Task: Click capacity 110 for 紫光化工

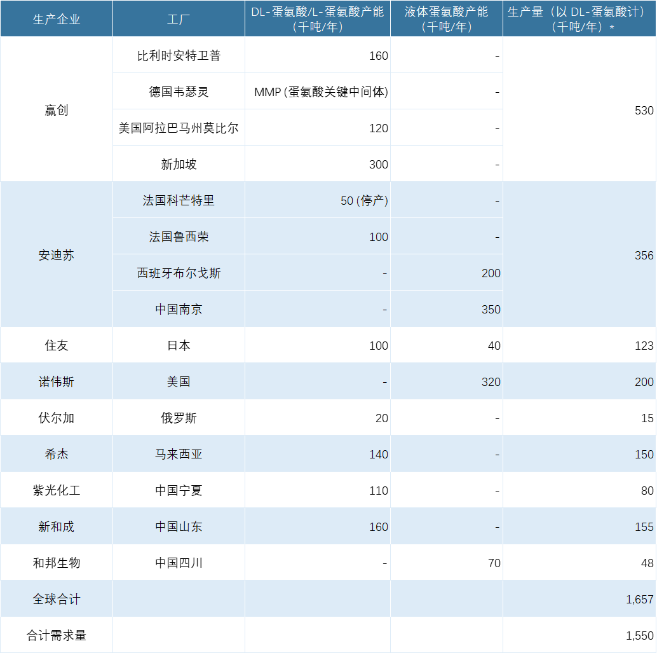Action: [318, 490]
